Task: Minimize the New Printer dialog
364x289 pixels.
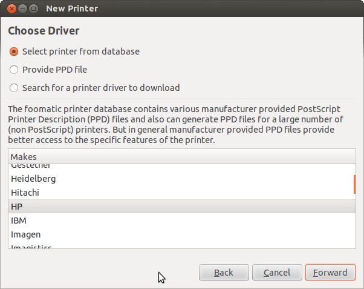Action: 21,9
